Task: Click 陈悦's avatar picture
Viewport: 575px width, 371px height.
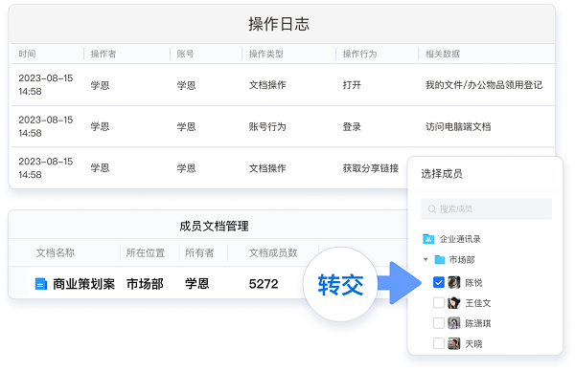Action: [x=454, y=282]
